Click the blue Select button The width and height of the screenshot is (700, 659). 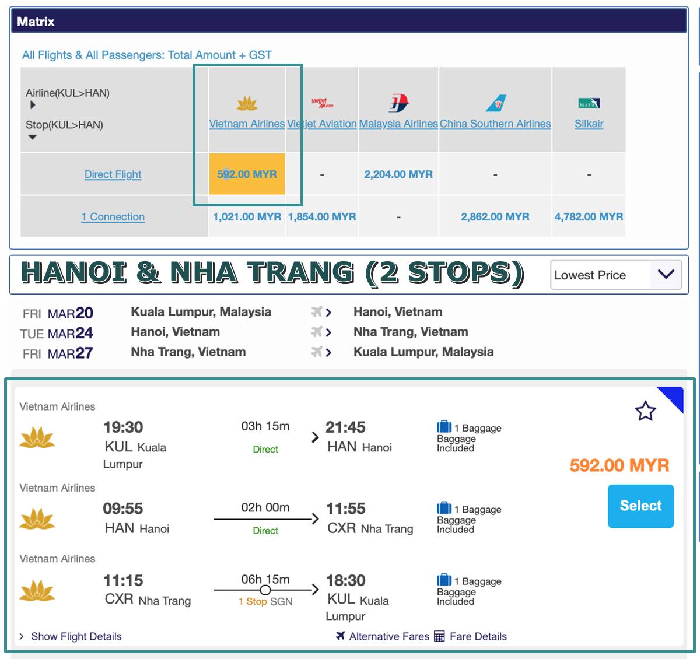click(640, 506)
